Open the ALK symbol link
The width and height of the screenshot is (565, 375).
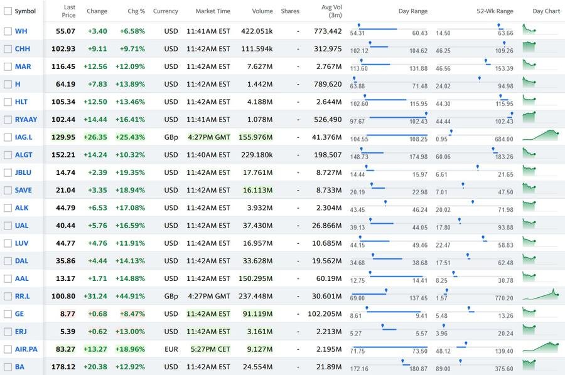21,208
